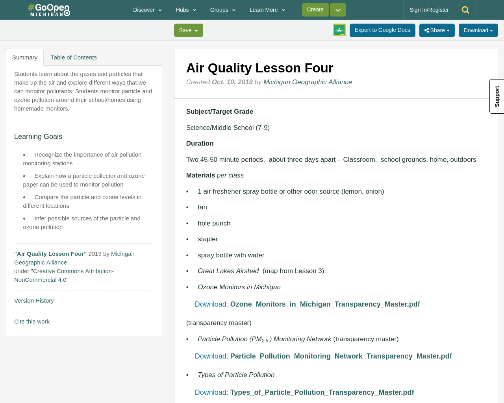Share resource to Google Classroom
Image resolution: width=504 pixels, height=403 pixels.
click(x=339, y=29)
